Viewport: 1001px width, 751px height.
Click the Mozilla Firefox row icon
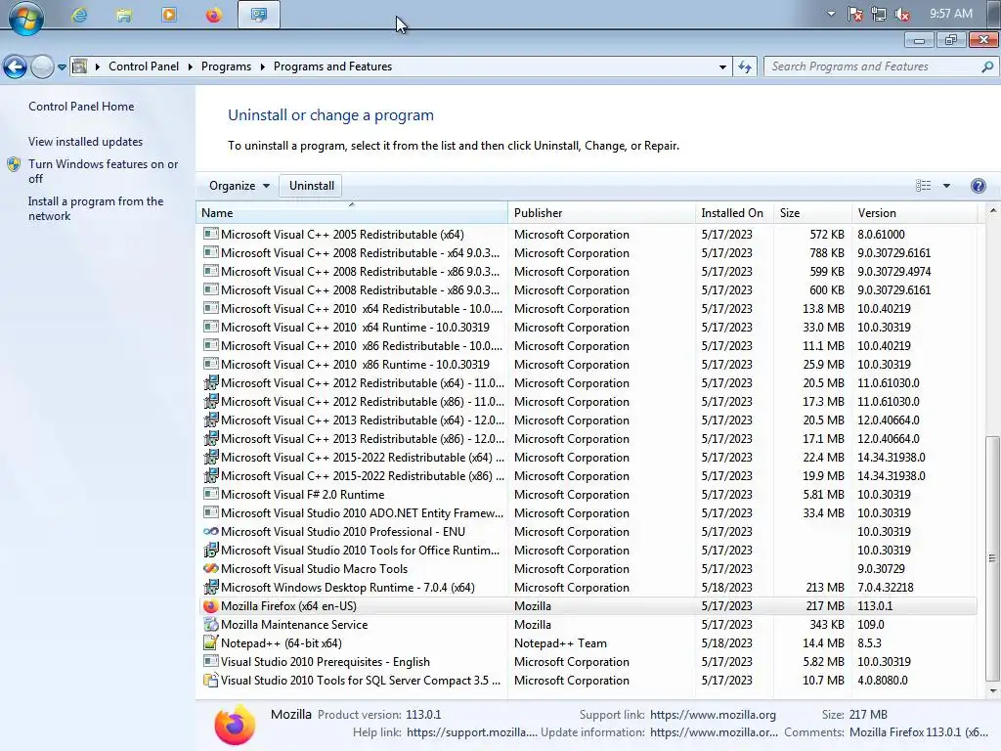pyautogui.click(x=211, y=606)
